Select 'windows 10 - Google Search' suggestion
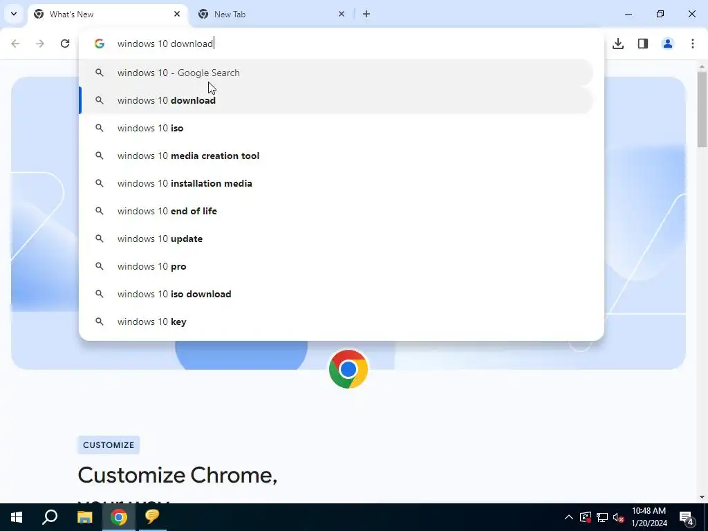 click(x=336, y=73)
